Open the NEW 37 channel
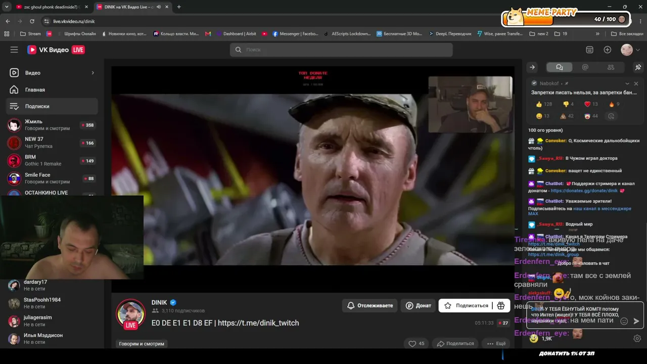Viewport: 647px width, 364px height. click(x=52, y=143)
